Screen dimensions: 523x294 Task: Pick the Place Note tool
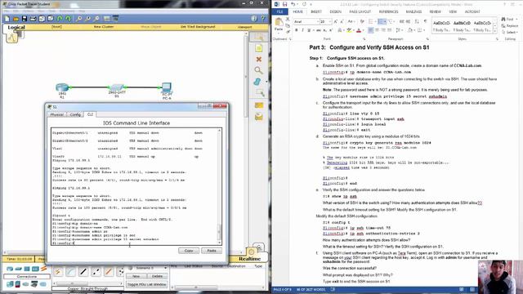point(259,49)
